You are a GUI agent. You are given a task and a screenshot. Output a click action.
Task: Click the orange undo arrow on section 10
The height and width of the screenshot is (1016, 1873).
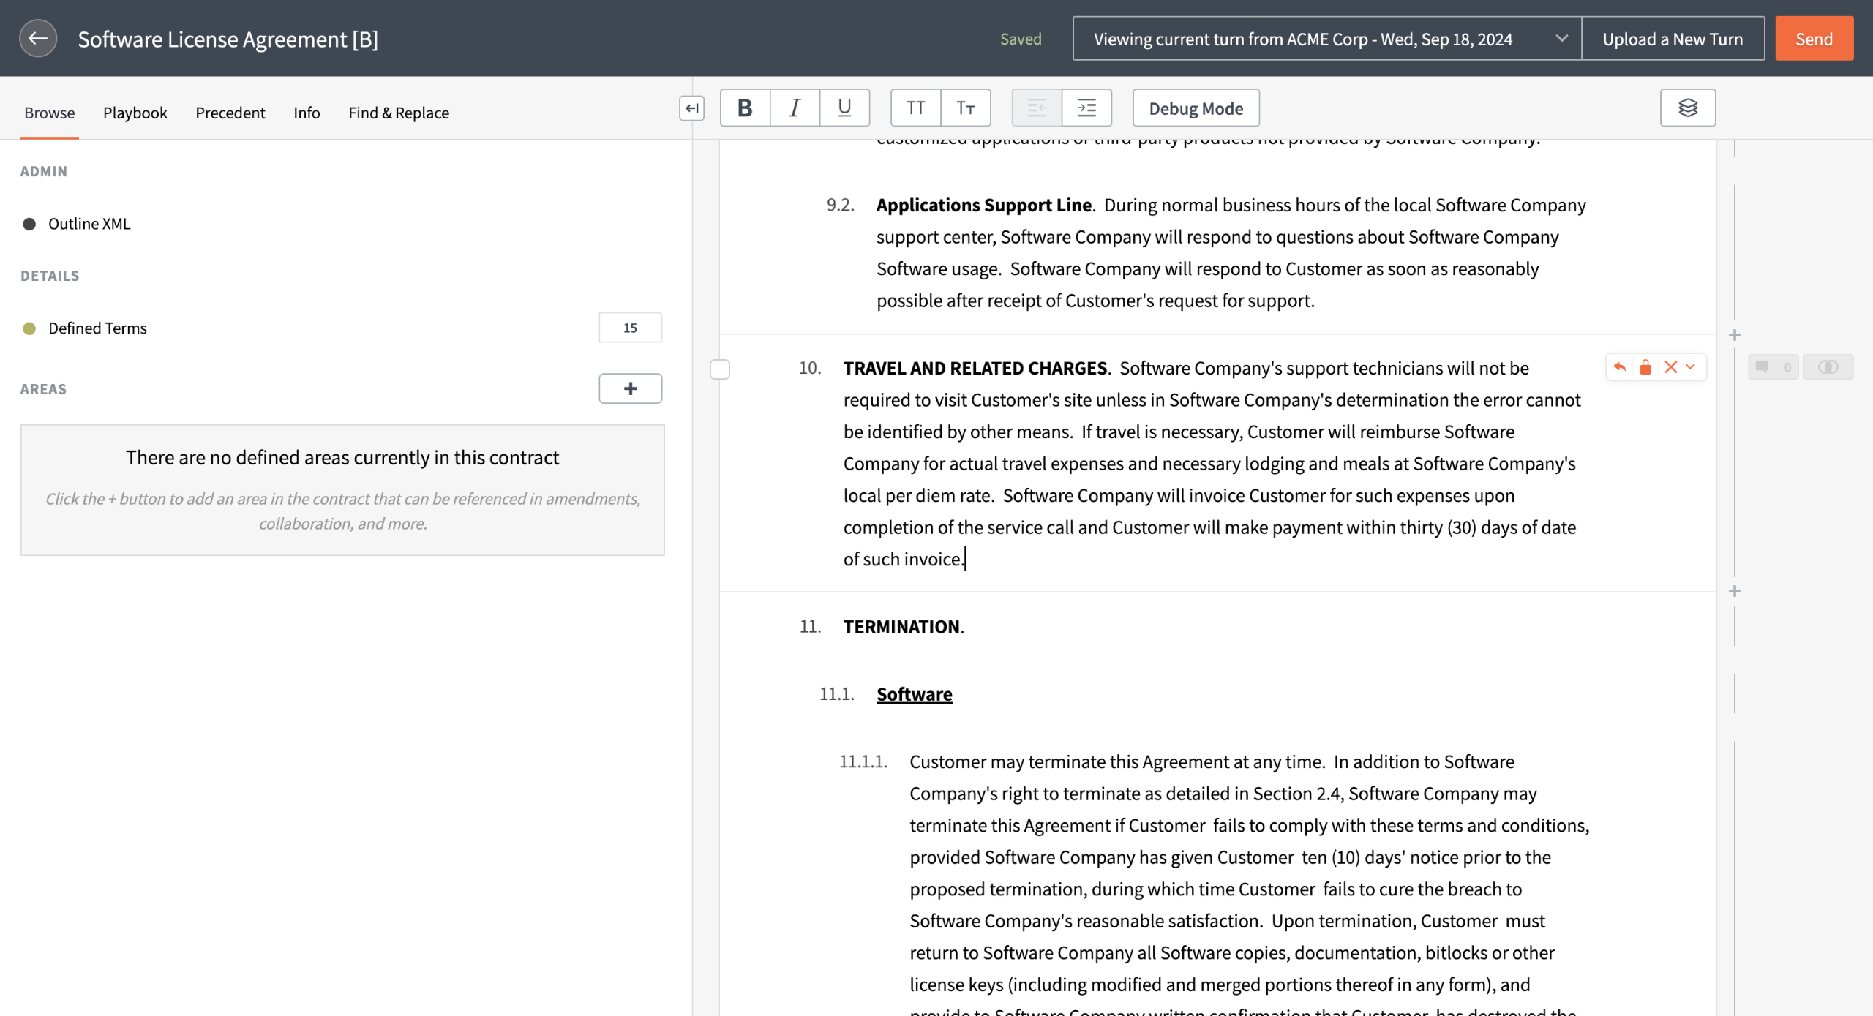[1620, 367]
